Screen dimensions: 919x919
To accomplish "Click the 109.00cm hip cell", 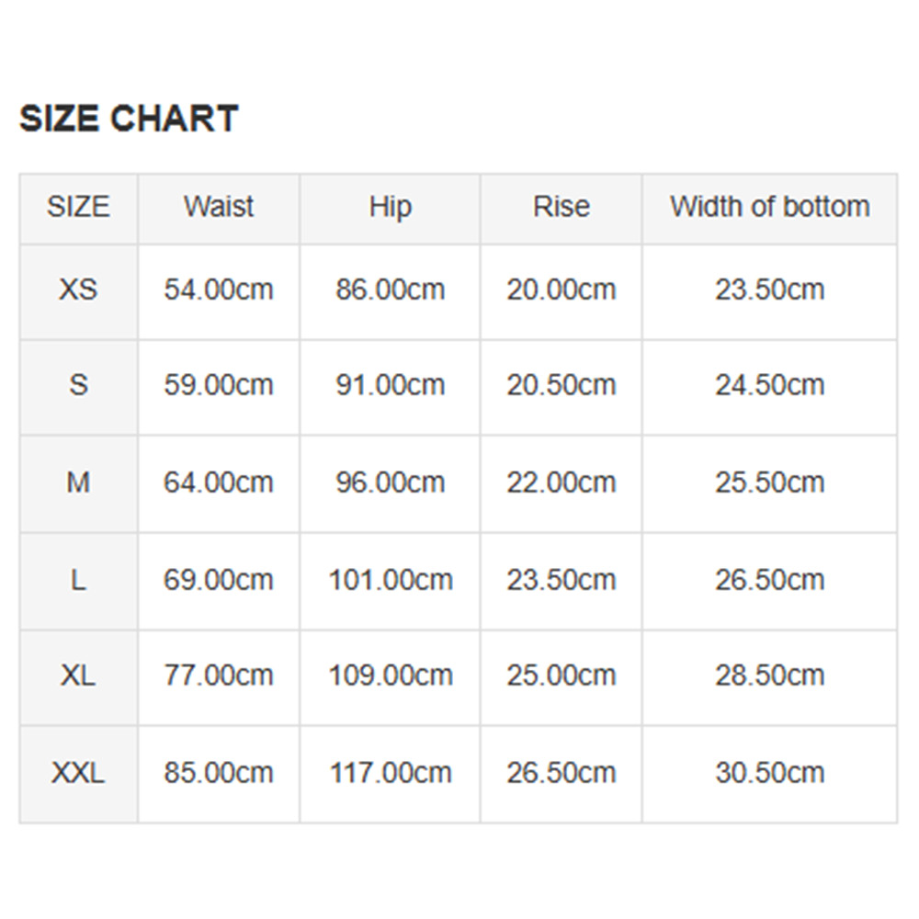I will coord(390,675).
